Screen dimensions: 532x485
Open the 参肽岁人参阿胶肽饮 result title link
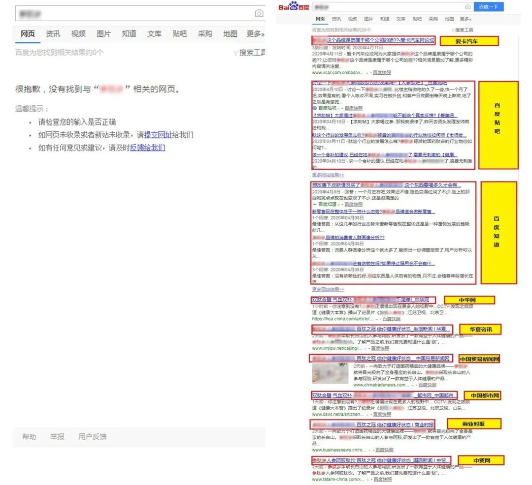[x=380, y=460]
